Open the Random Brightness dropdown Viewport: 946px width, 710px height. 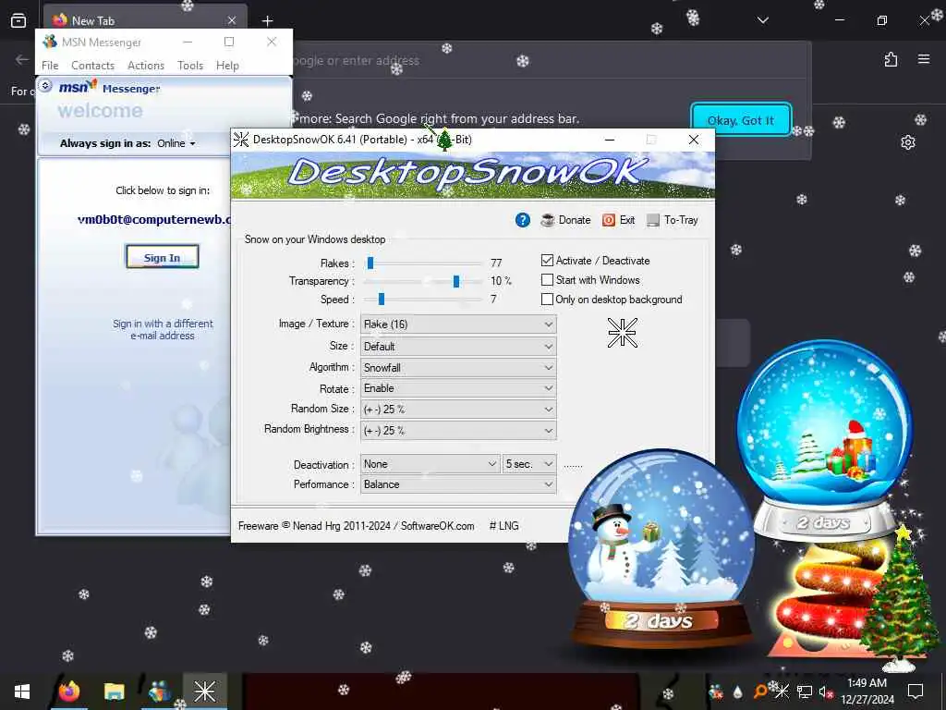(458, 431)
